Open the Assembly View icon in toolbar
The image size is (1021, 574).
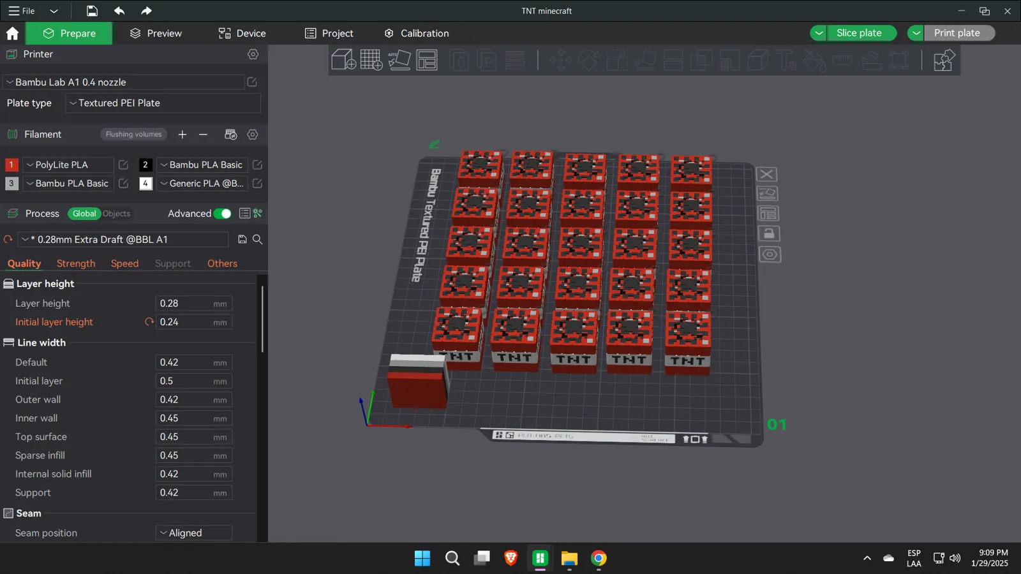(943, 60)
